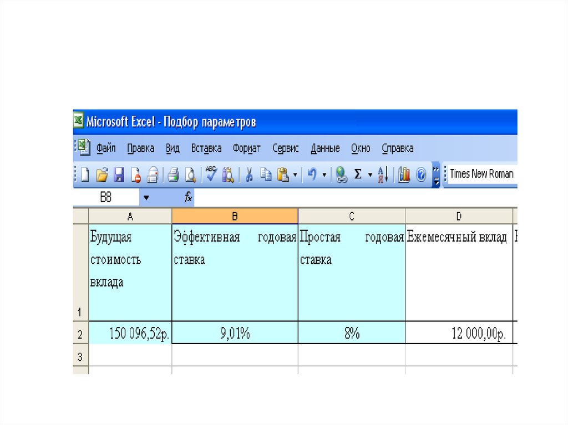Open the Файл menu
The height and width of the screenshot is (425, 568).
tap(106, 149)
